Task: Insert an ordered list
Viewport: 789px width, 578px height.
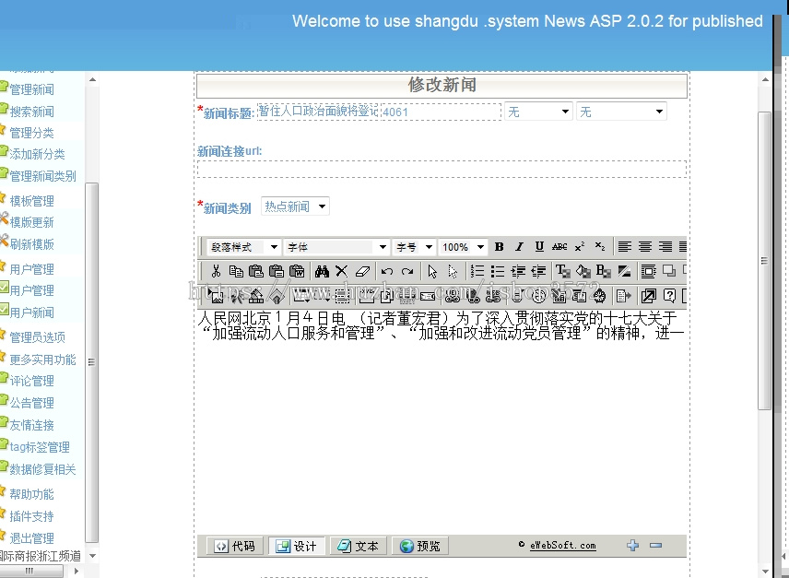Action: [x=478, y=271]
